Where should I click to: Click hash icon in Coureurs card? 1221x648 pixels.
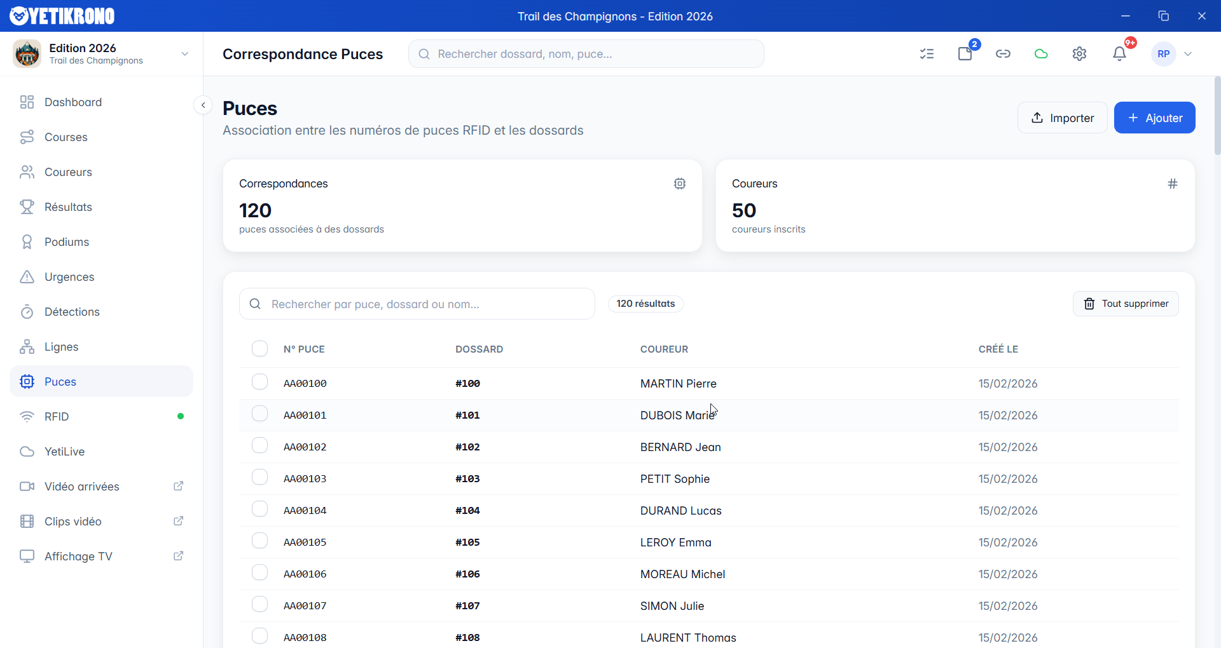click(x=1172, y=184)
